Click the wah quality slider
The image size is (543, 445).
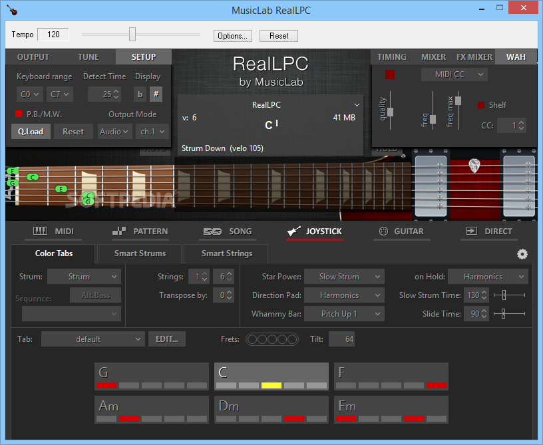(390, 112)
